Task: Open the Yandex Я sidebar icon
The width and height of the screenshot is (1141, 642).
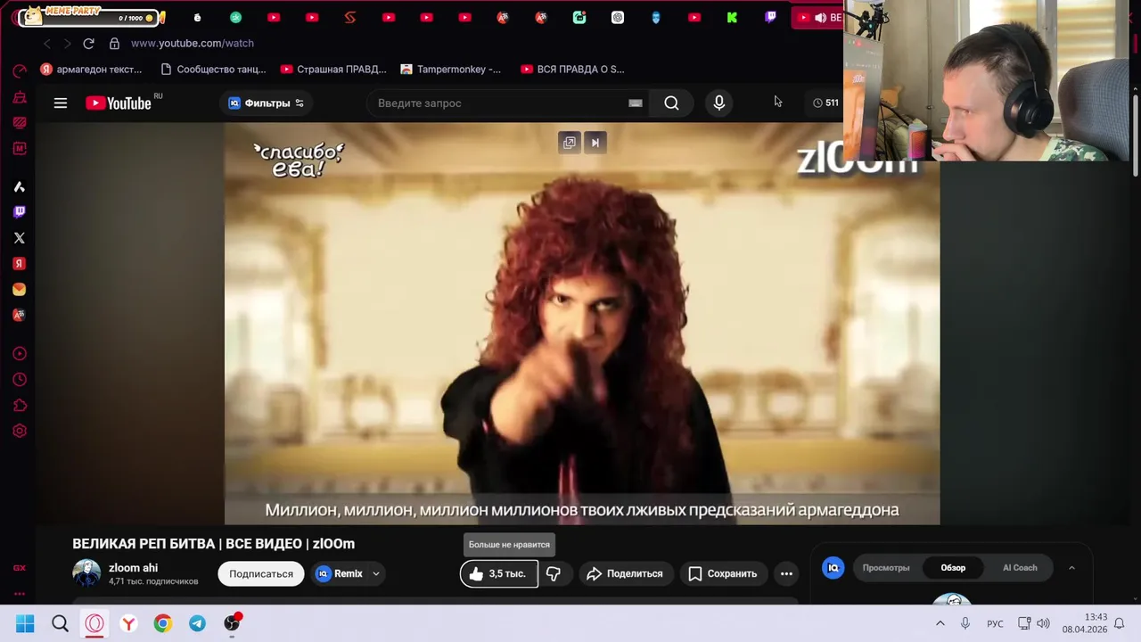Action: [20, 264]
